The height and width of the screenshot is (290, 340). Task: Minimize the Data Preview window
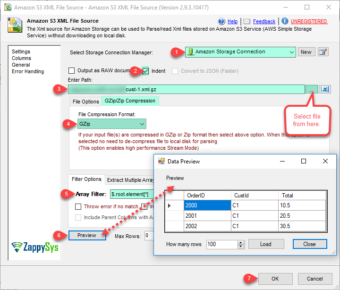pyautogui.click(x=282, y=161)
